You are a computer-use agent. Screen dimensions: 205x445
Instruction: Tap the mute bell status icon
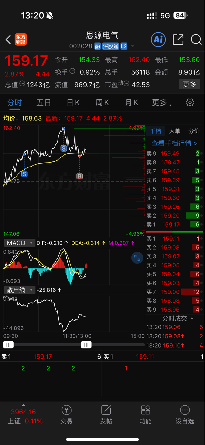pos(50,16)
